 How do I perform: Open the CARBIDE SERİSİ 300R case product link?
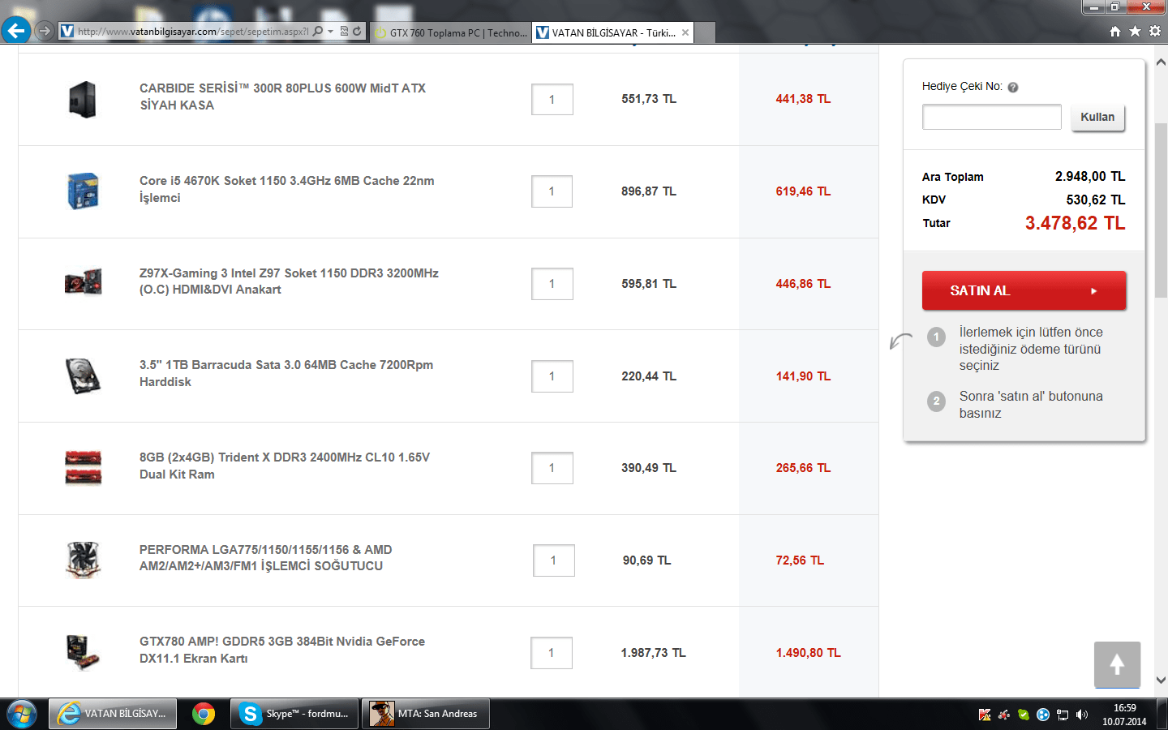click(x=282, y=97)
